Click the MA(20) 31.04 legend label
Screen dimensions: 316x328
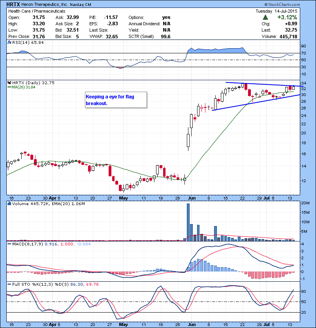pyautogui.click(x=23, y=87)
